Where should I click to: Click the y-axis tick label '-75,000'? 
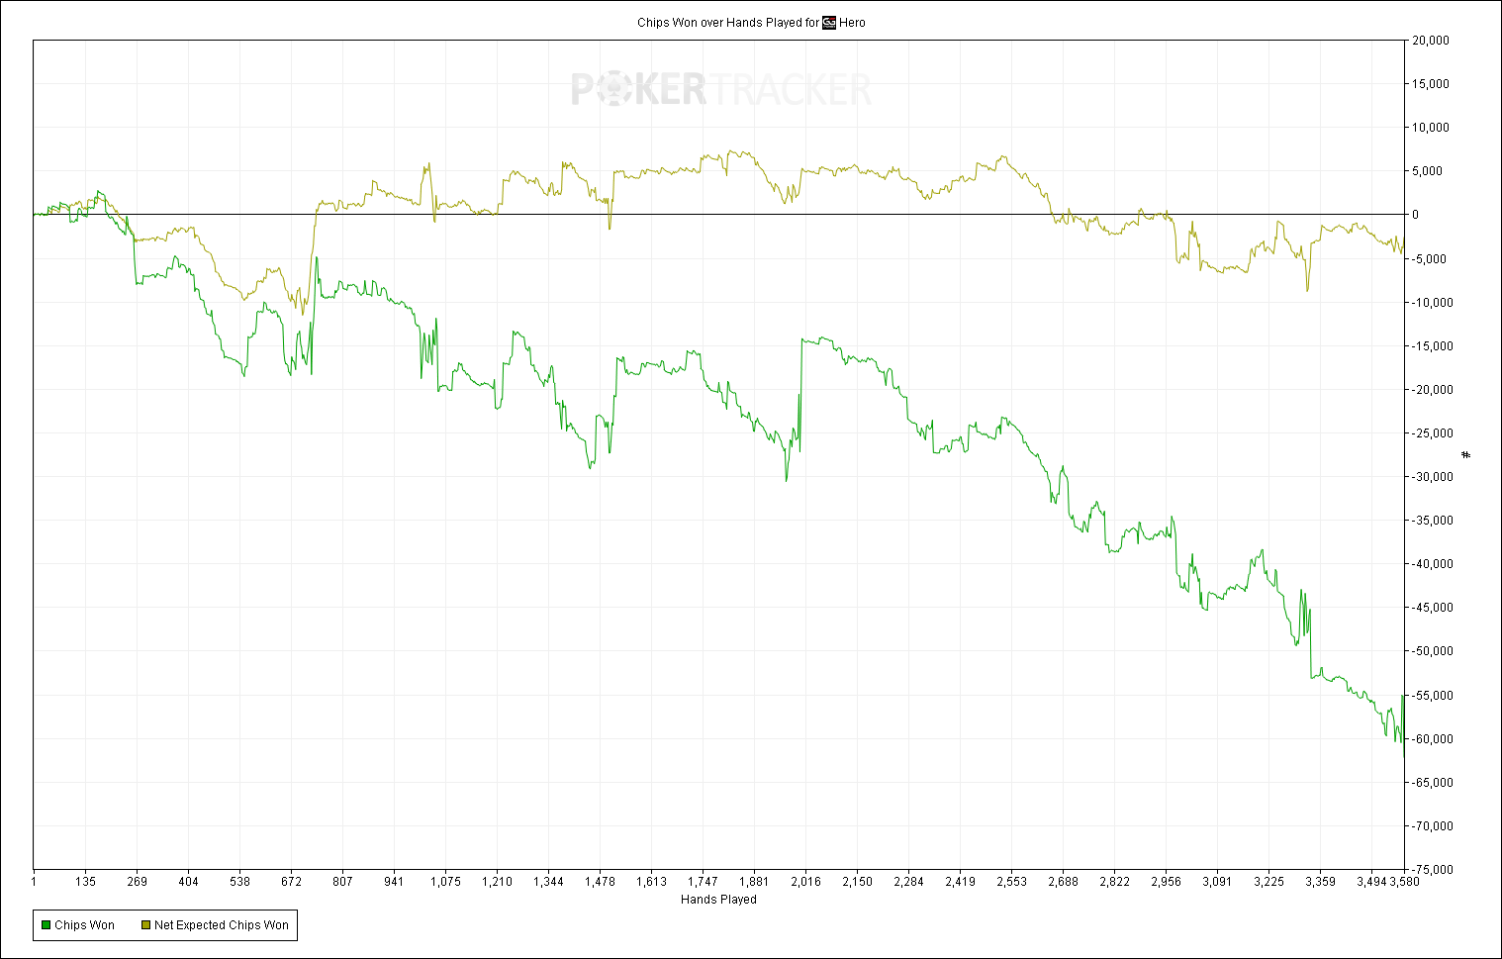(x=1433, y=870)
